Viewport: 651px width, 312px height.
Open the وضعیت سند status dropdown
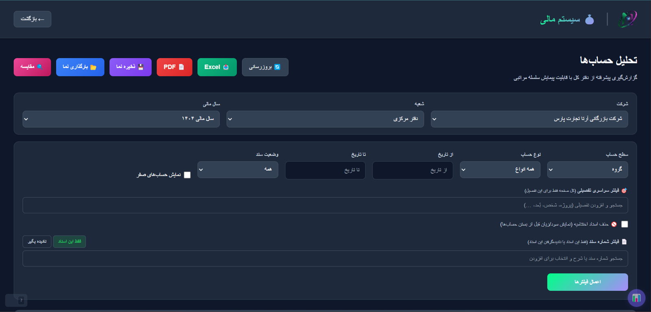click(x=238, y=170)
